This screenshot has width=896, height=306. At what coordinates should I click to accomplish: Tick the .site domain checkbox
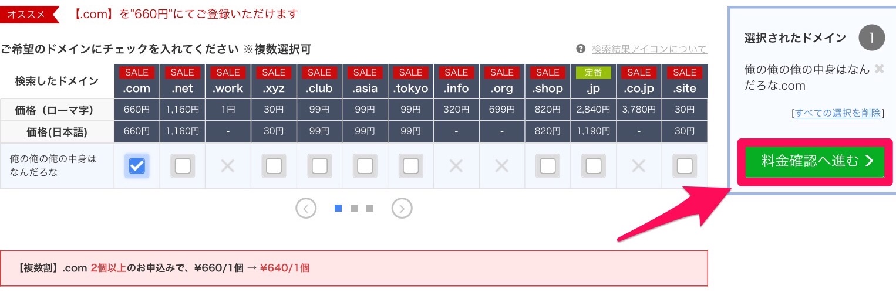click(x=685, y=166)
